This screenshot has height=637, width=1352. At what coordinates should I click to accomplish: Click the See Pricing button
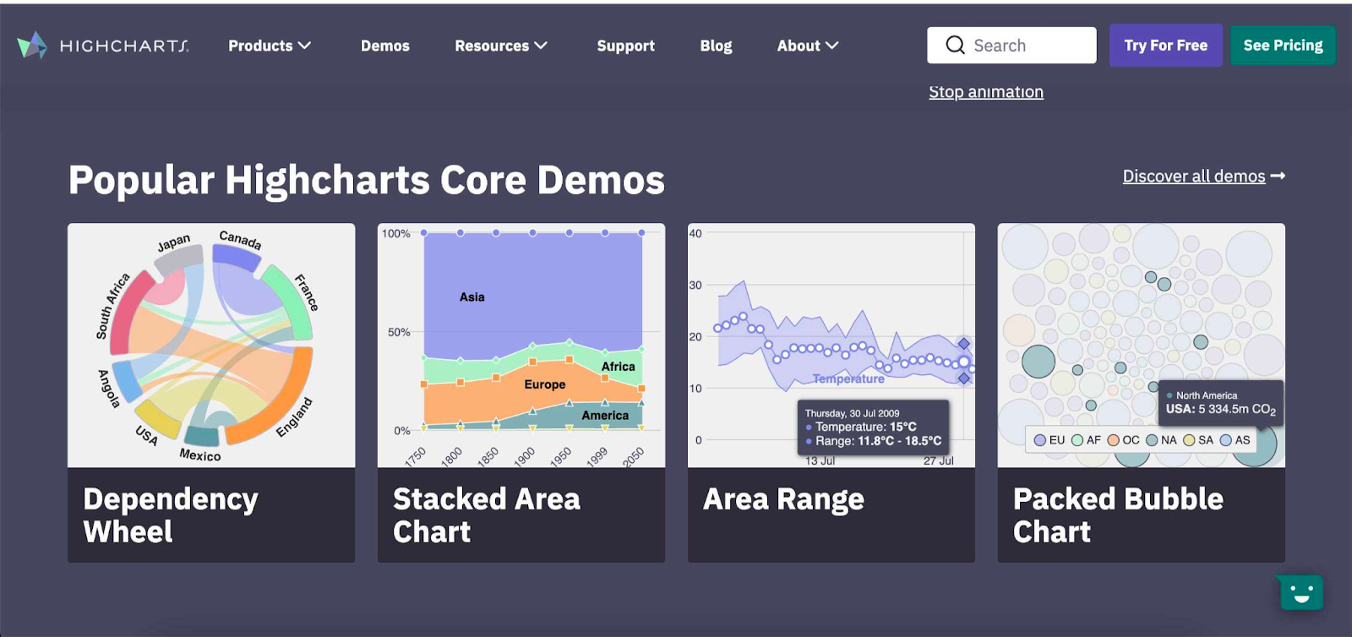1283,46
